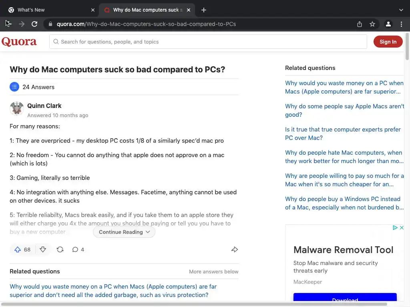Open the tab search dropdown arrow
Screen dimensions: 410x307
coord(401,10)
